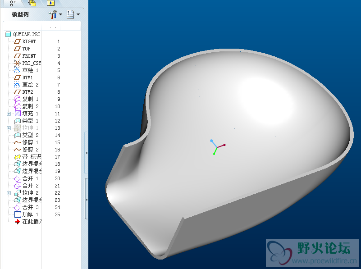Expand the 拉伸 2 feature node
The width and height of the screenshot is (361, 269).
[x=9, y=193]
